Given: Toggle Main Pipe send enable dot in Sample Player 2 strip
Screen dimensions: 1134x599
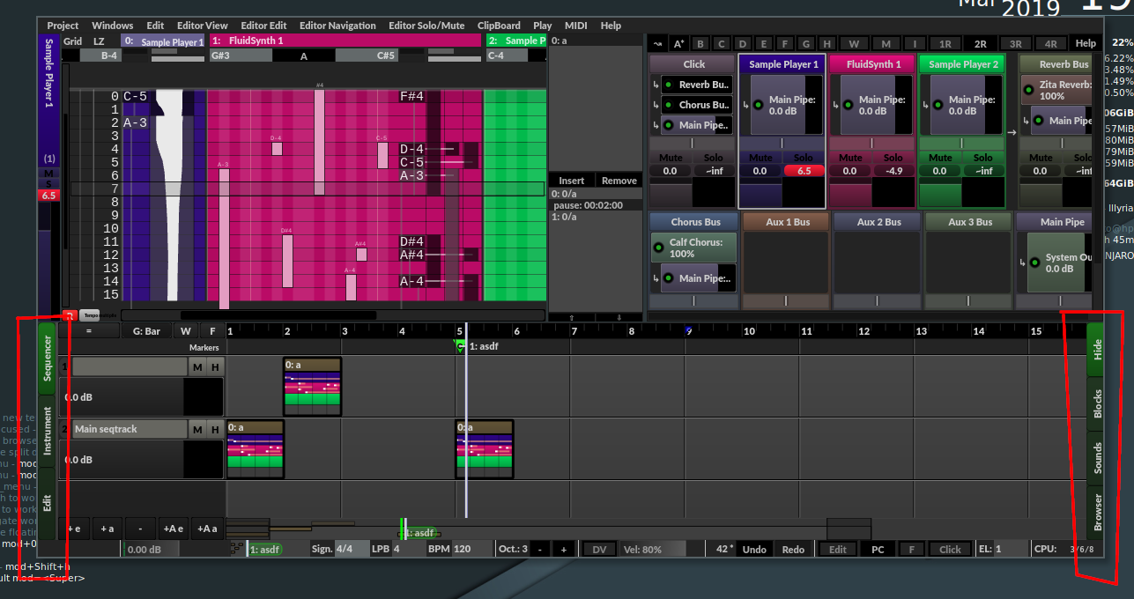Looking at the screenshot, I should pyautogui.click(x=938, y=105).
